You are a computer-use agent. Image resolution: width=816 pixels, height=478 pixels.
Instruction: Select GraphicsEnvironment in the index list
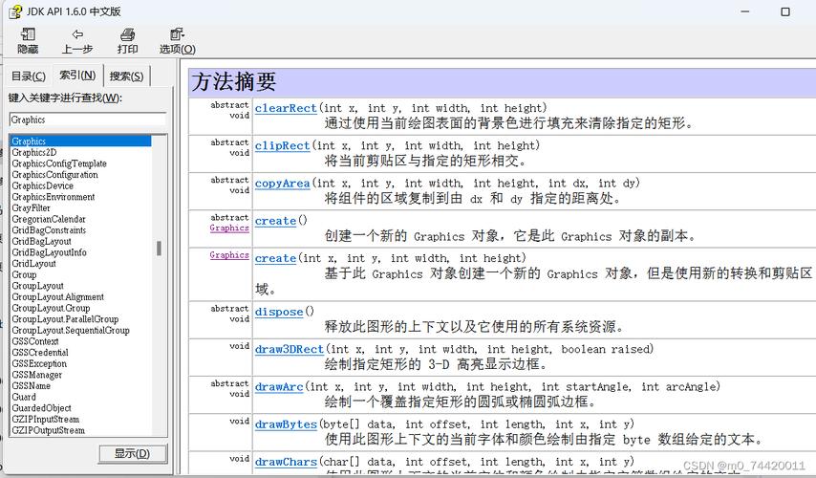click(54, 197)
